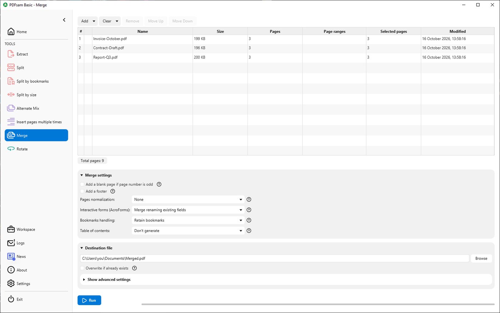Click the Page ranges column header

(334, 31)
